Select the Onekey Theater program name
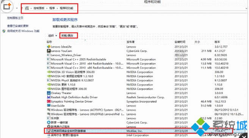 [61, 93]
